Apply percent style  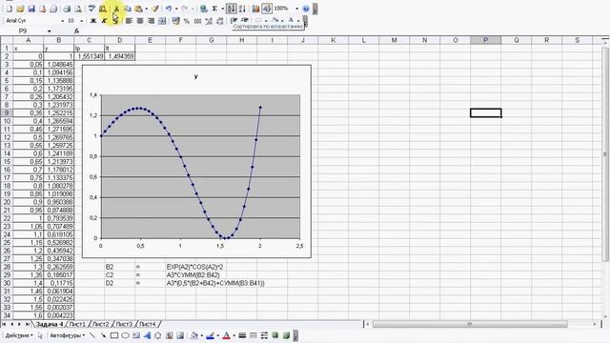click(x=187, y=21)
